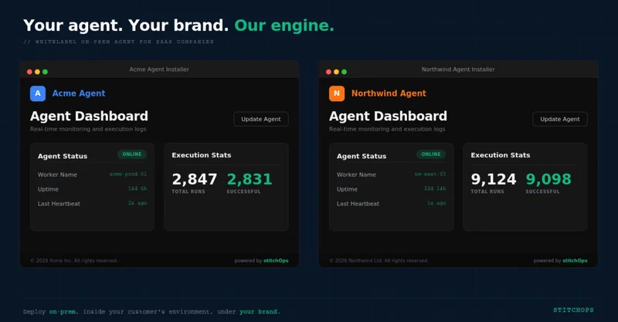Click the total runs number 2,847

(195, 179)
